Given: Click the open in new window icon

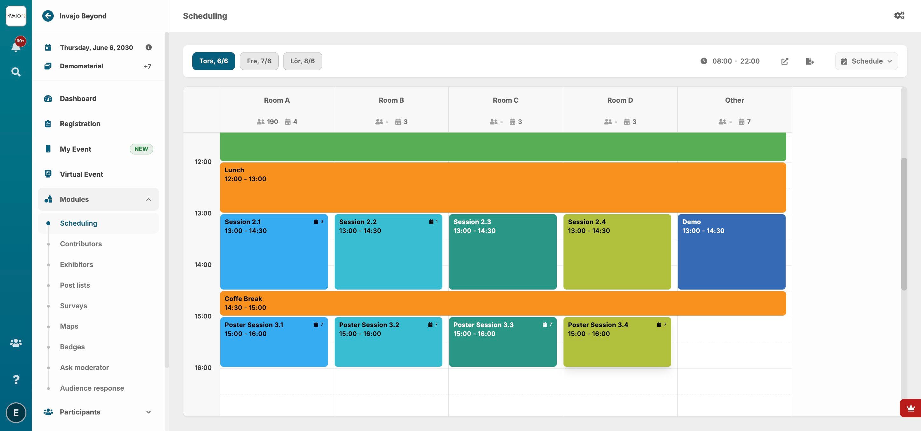Looking at the screenshot, I should tap(784, 61).
